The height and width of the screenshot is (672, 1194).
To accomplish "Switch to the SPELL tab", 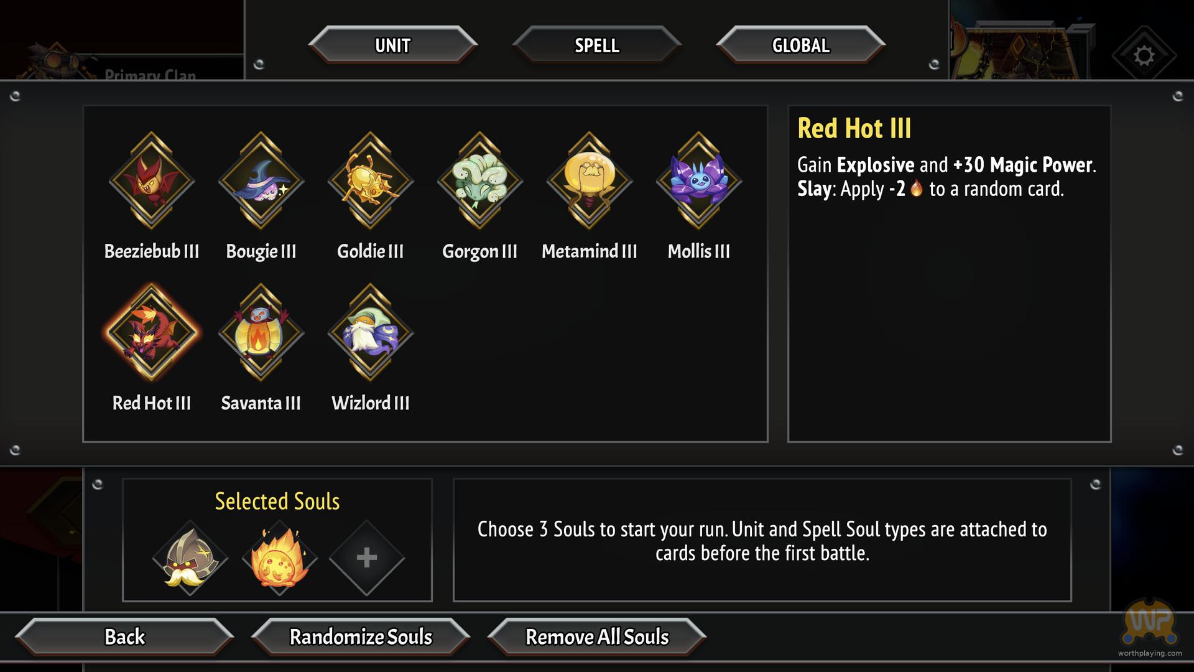I will pyautogui.click(x=596, y=45).
